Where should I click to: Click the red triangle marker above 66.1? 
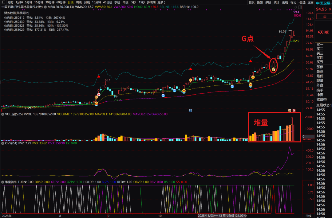99,76
